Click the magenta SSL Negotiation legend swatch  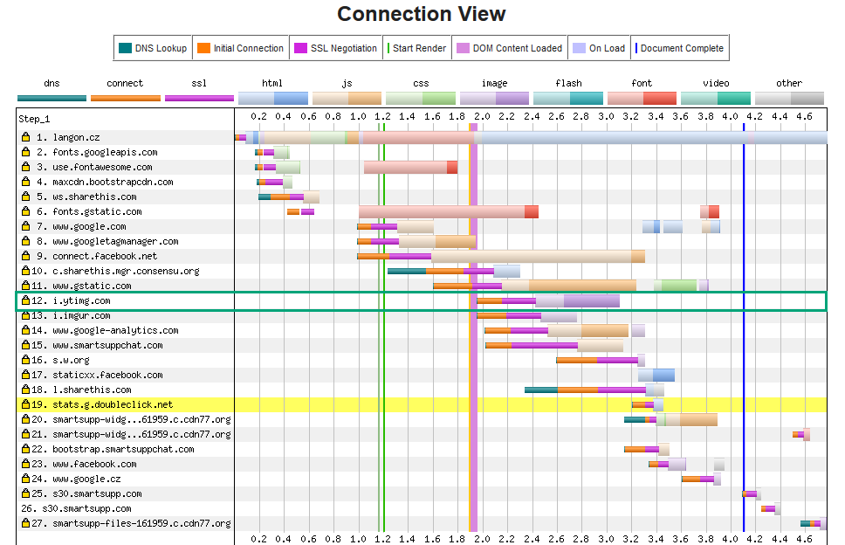click(300, 48)
